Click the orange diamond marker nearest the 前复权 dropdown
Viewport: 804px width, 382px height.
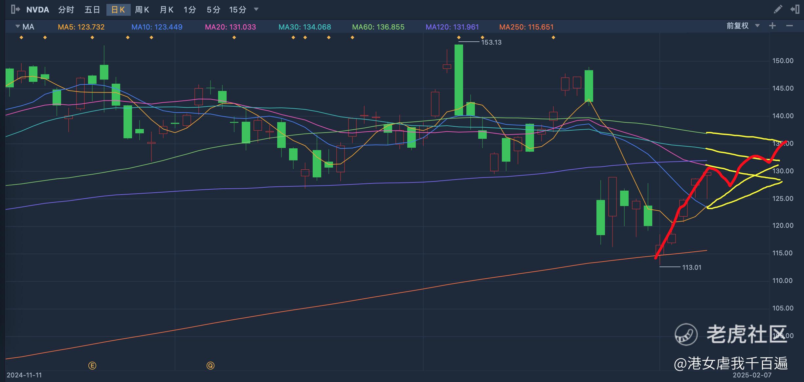click(x=553, y=38)
